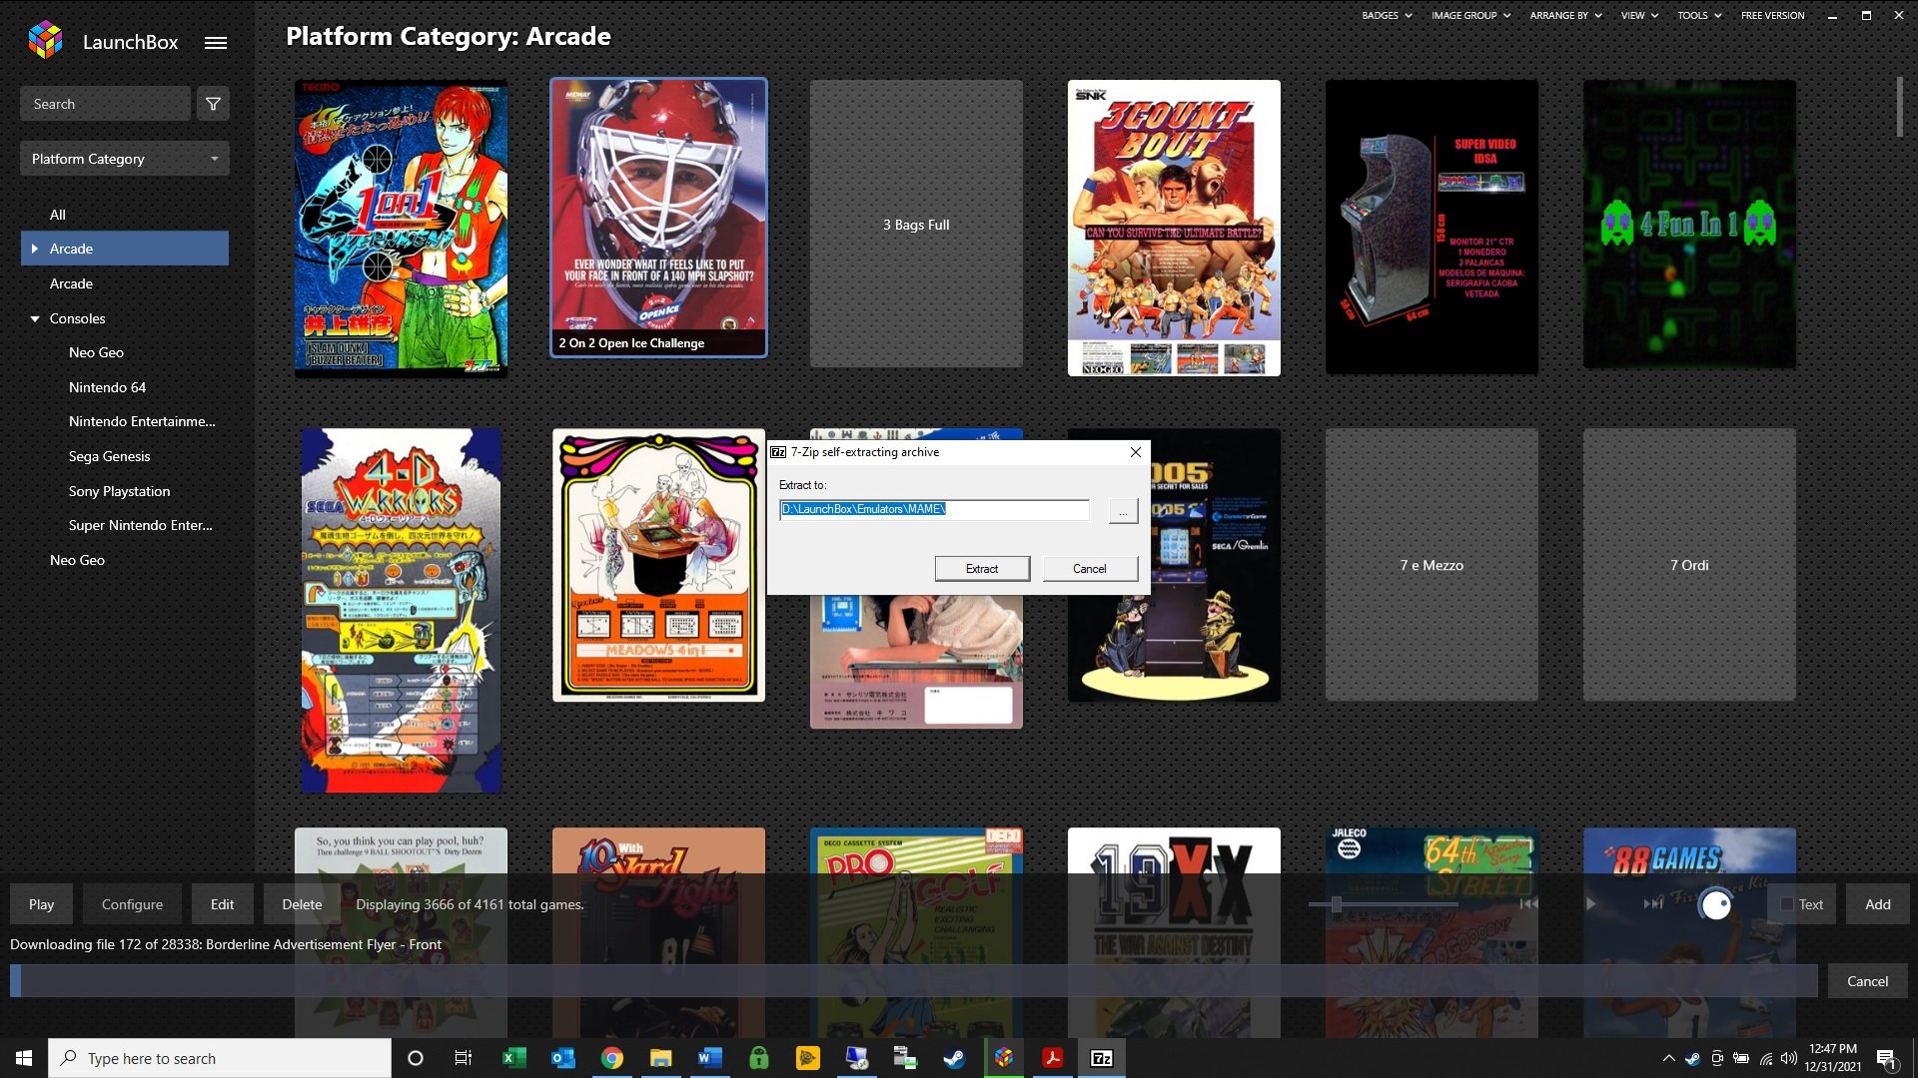Collapse the Consoles tree node
The width and height of the screenshot is (1918, 1078).
point(35,319)
